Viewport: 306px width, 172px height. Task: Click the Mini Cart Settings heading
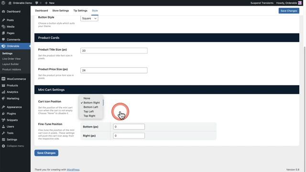[x=51, y=90]
